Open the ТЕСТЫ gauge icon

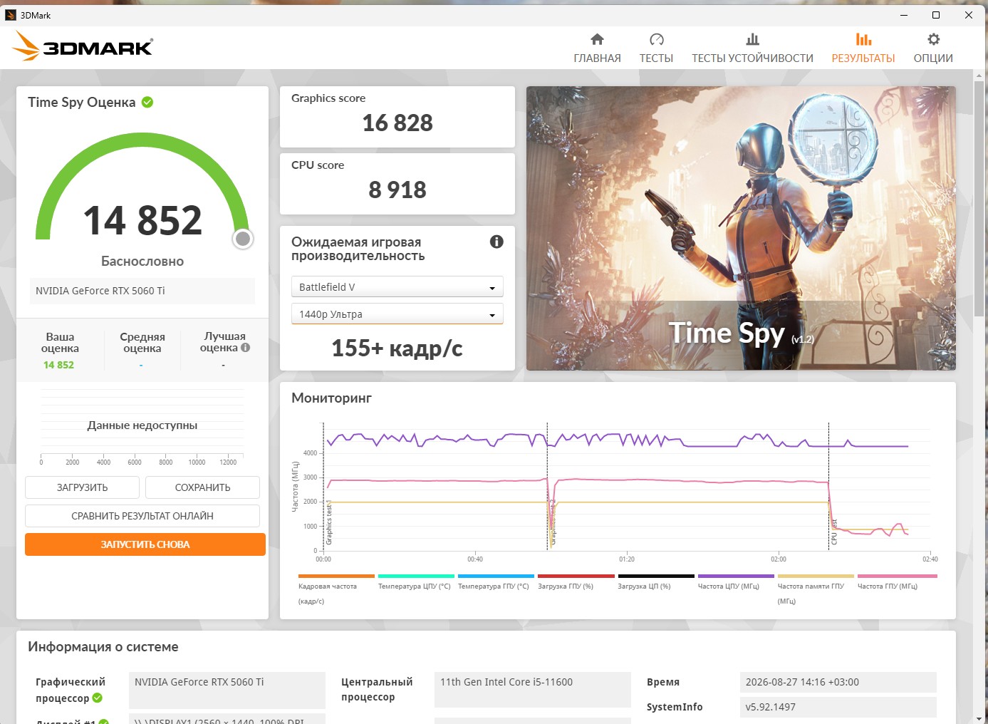coord(656,39)
